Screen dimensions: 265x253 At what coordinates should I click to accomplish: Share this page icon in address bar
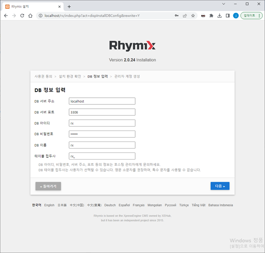pyautogui.click(x=185, y=16)
